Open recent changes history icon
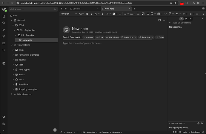206x134 pixels. pyautogui.click(x=4, y=50)
